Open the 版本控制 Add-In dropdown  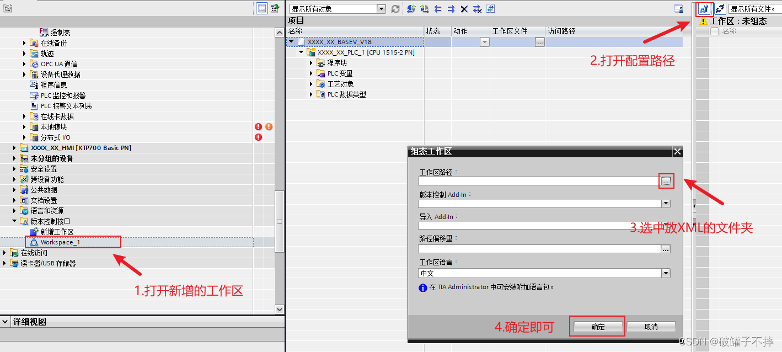666,204
